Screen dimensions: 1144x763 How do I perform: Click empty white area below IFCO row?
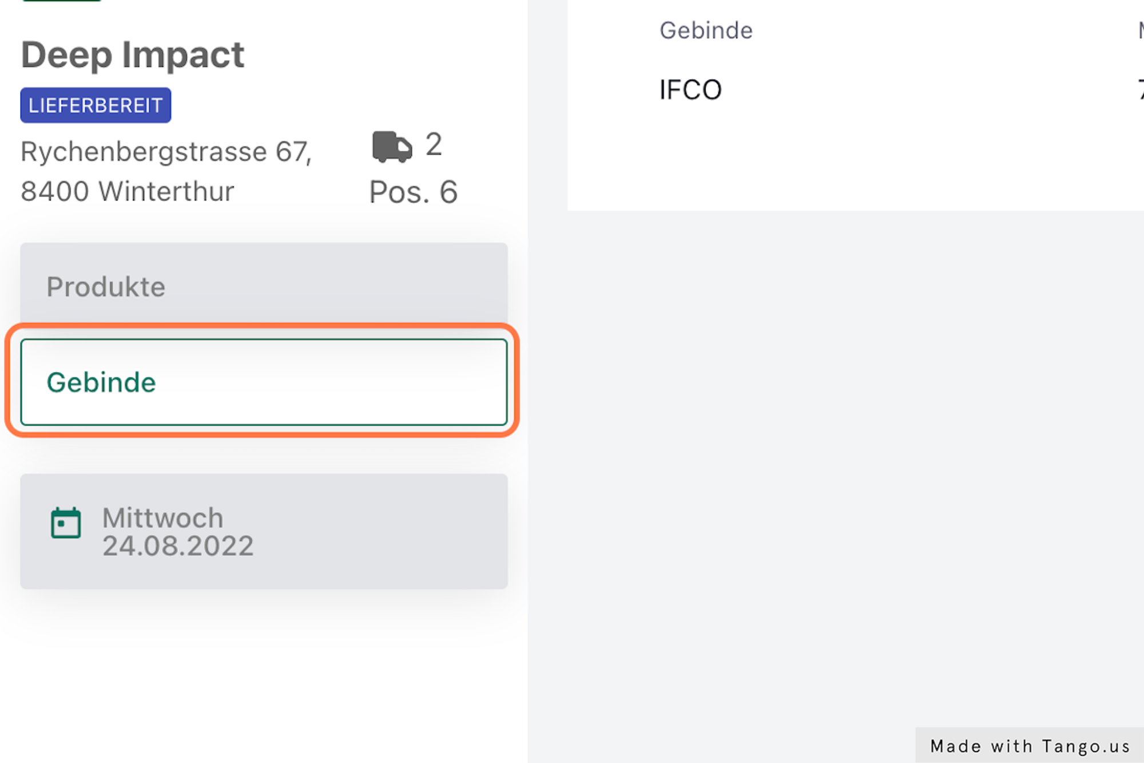coord(858,166)
